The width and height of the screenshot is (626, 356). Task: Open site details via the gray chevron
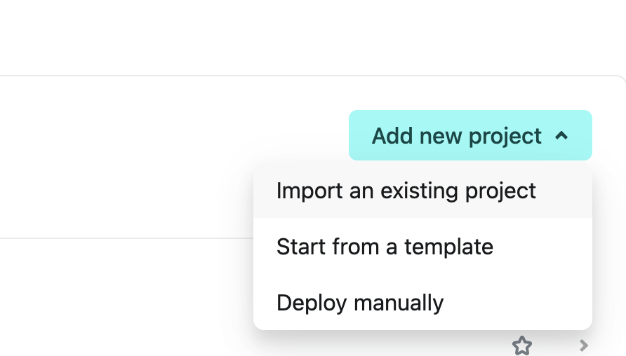click(584, 345)
